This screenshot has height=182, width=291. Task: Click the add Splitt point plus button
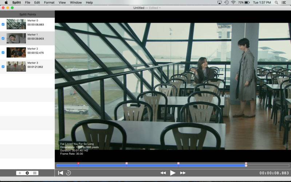tap(20, 173)
